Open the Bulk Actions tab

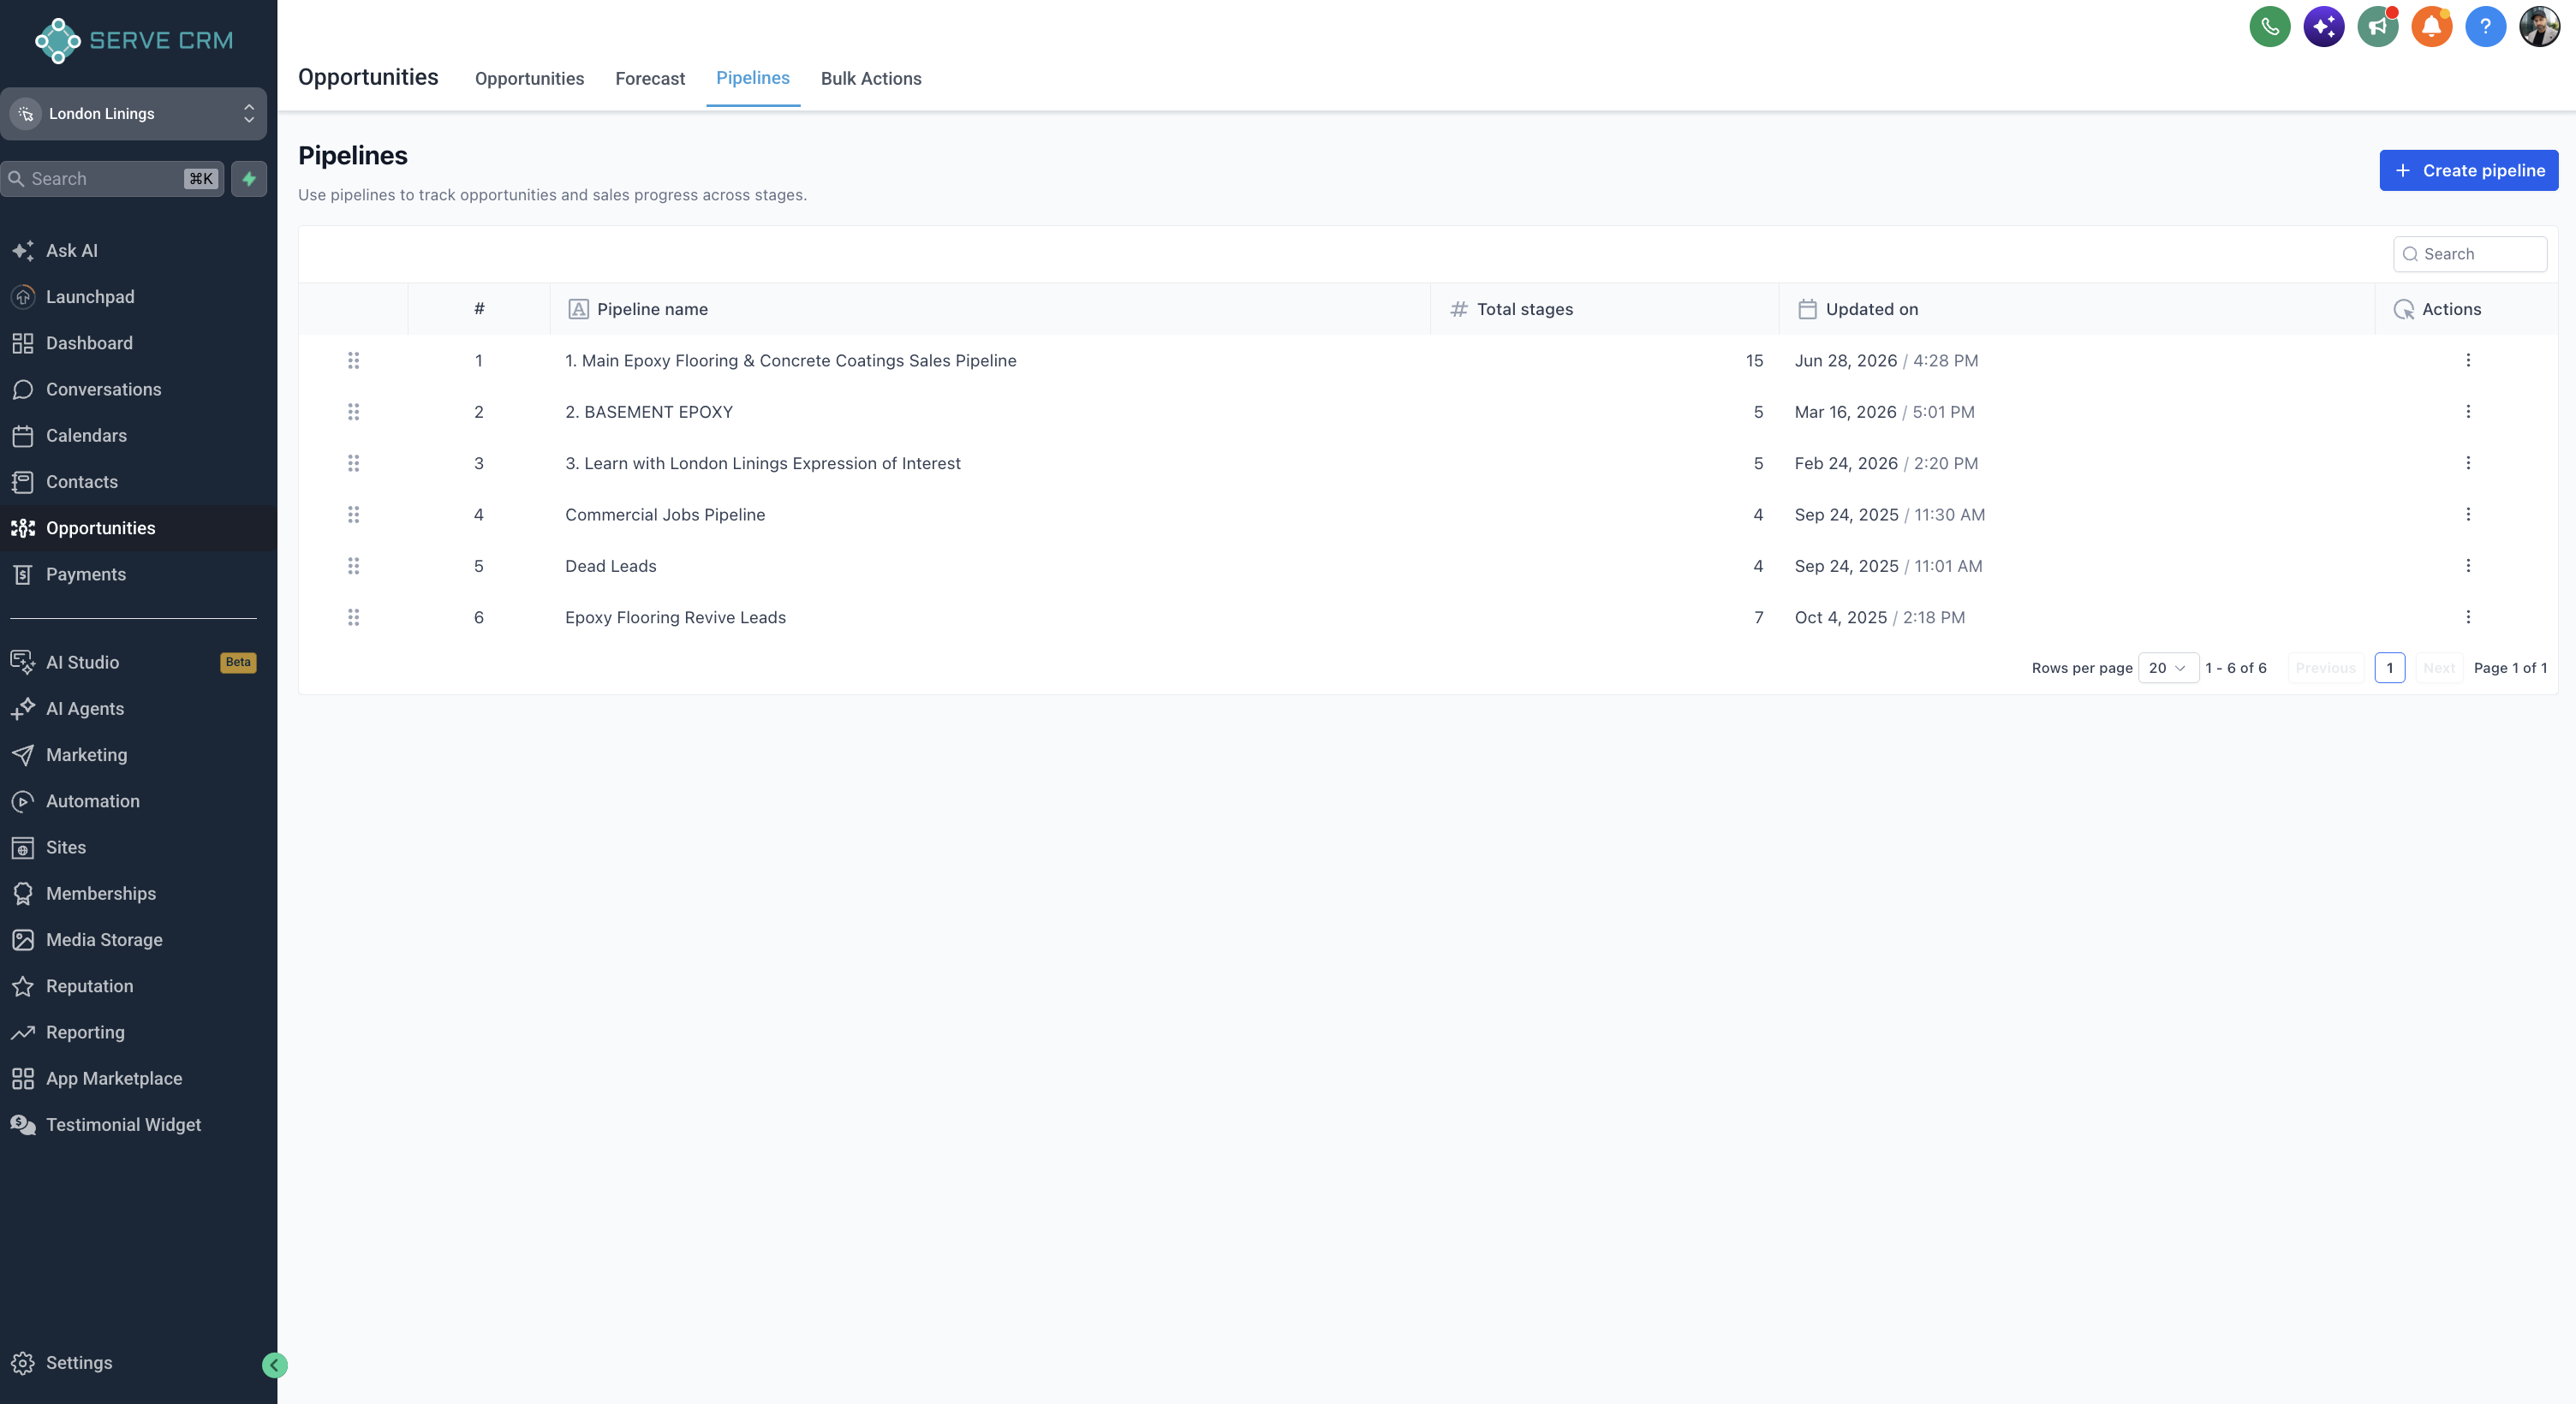pos(871,79)
